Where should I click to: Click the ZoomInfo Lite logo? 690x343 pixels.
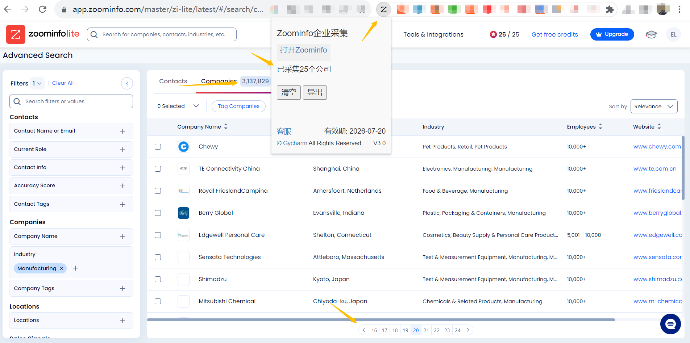(43, 34)
